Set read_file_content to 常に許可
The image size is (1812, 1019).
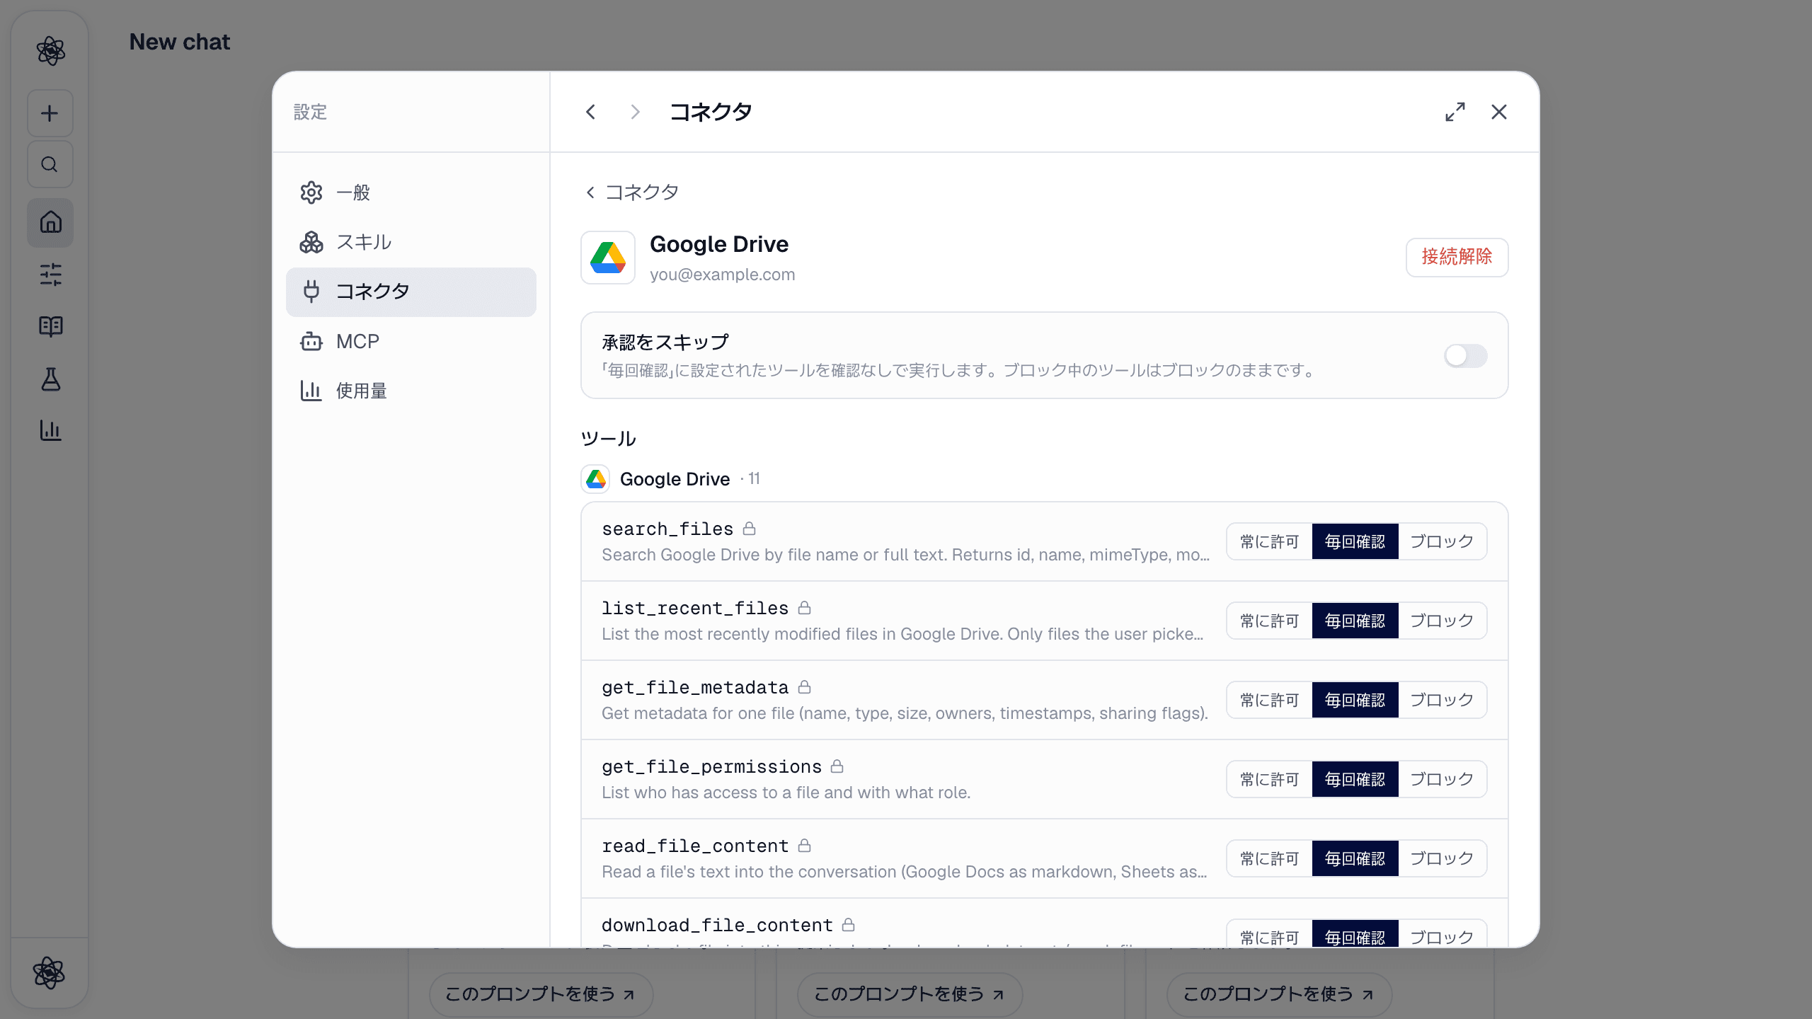1270,858
